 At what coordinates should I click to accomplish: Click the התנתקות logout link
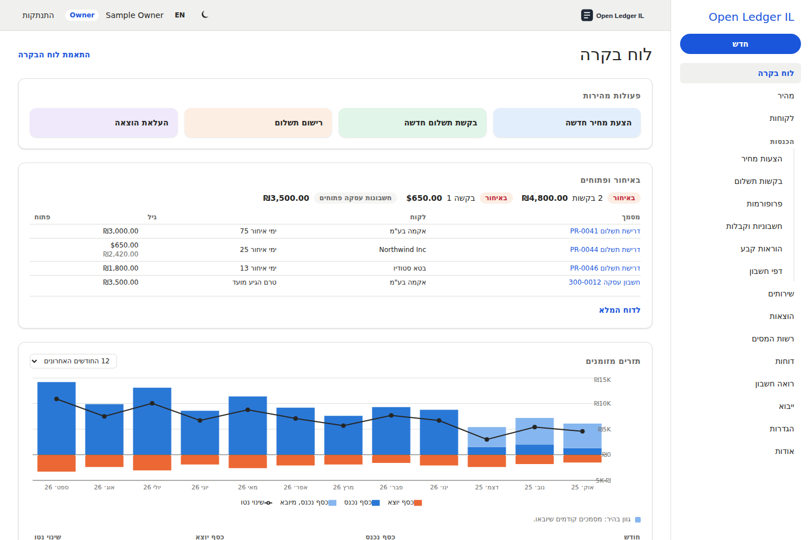pyautogui.click(x=38, y=15)
